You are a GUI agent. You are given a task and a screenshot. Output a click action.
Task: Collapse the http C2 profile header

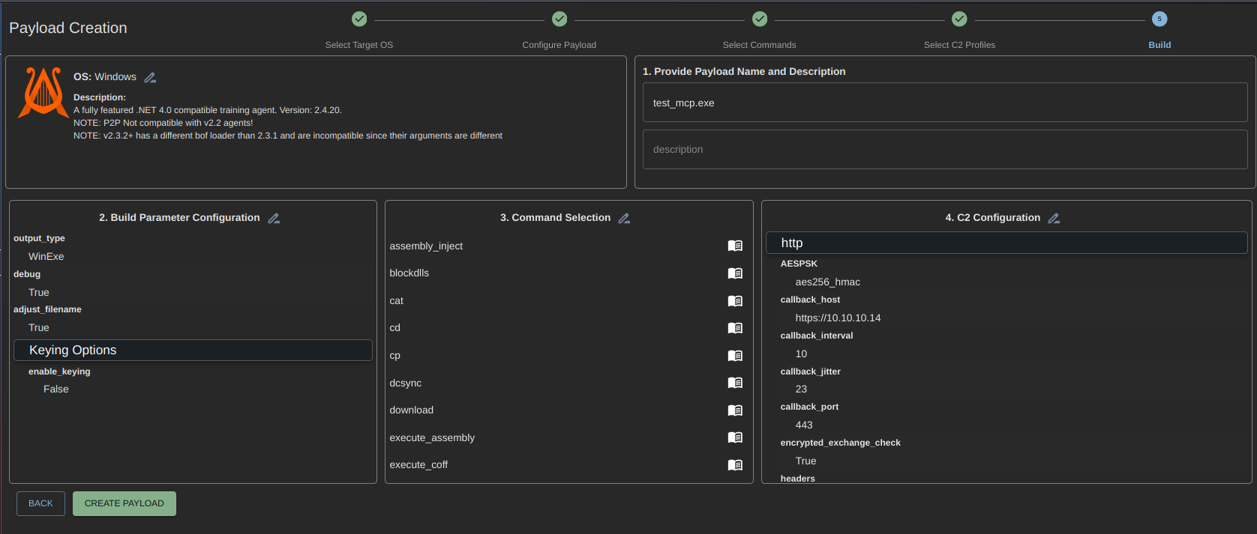(1006, 243)
